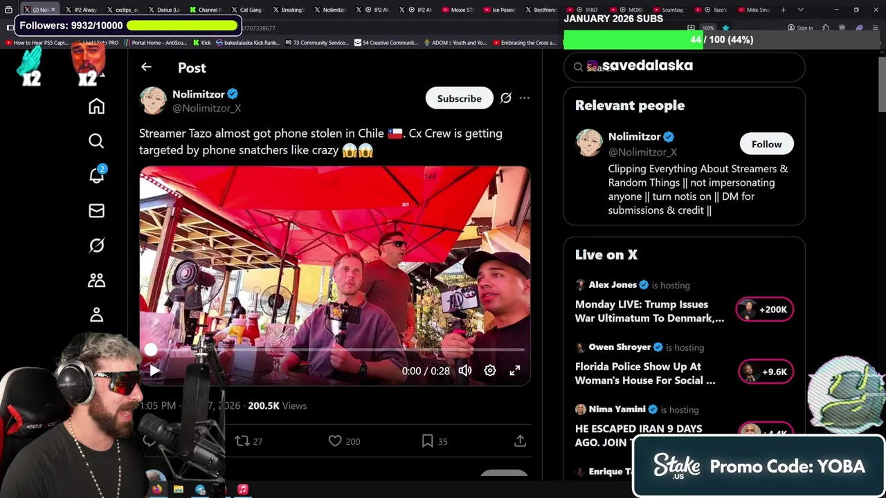Open Nima Yamini HE ESCAPED IRAN broadcast

(x=638, y=436)
